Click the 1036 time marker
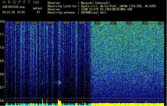 pyautogui.click(x=97, y=23)
